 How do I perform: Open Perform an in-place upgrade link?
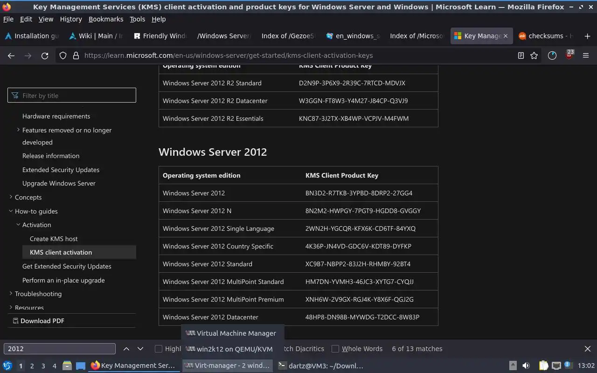[x=63, y=280]
